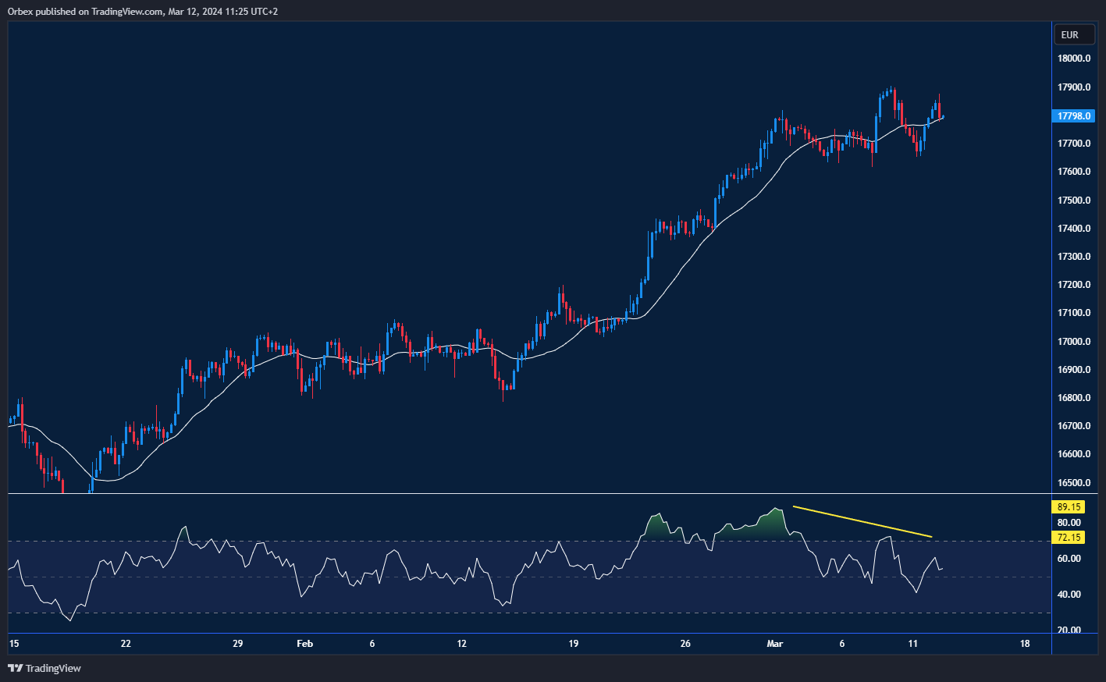Click the 80.00 RSI scale label
The image size is (1106, 682).
pos(1069,523)
